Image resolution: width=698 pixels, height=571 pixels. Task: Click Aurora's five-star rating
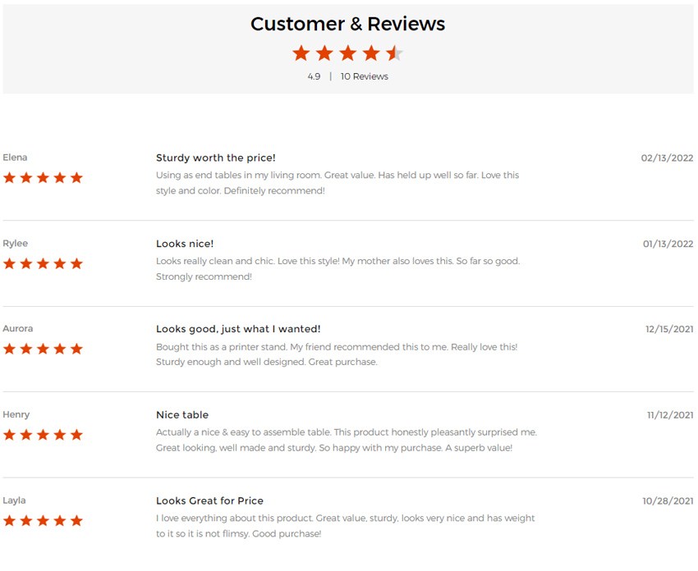[x=43, y=349]
